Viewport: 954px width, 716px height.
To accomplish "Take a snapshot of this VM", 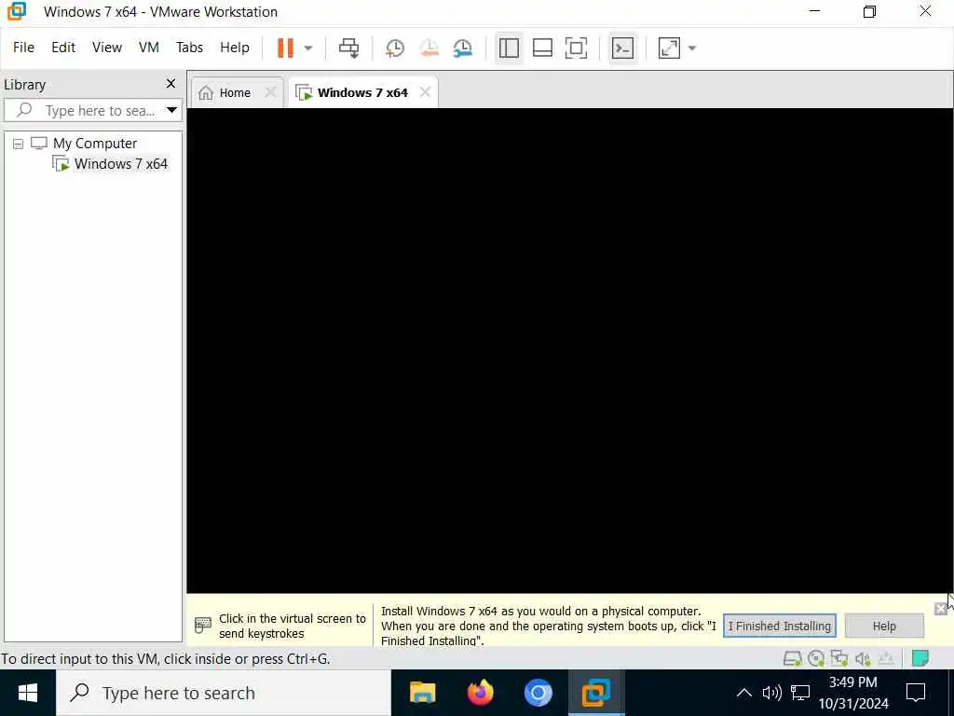I will tap(395, 48).
